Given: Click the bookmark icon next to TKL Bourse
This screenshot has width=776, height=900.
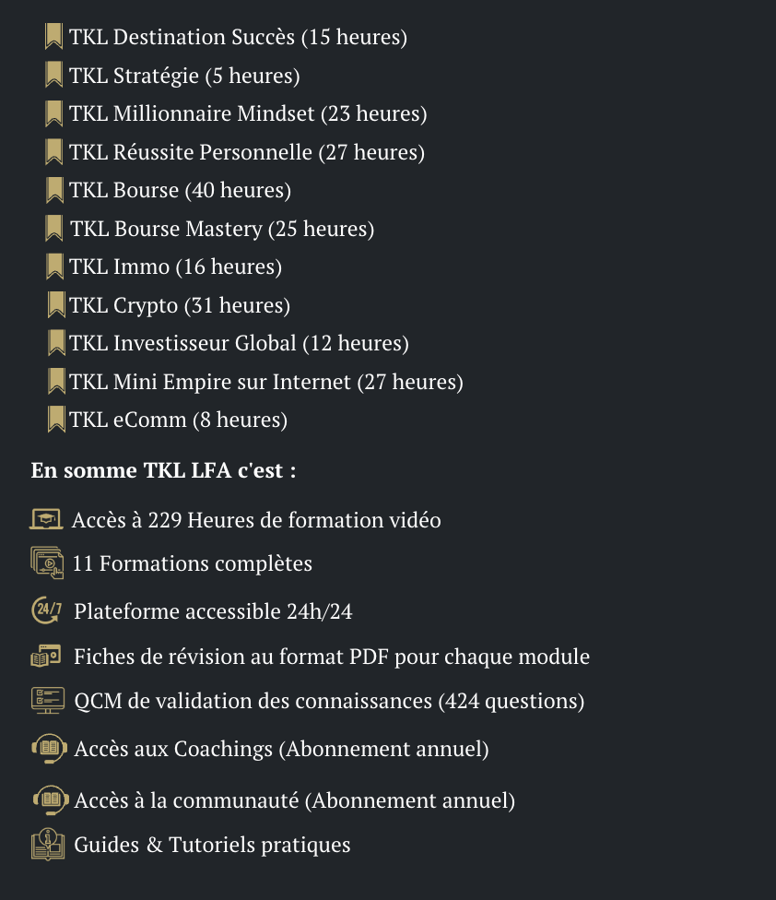Looking at the screenshot, I should click(x=53, y=190).
